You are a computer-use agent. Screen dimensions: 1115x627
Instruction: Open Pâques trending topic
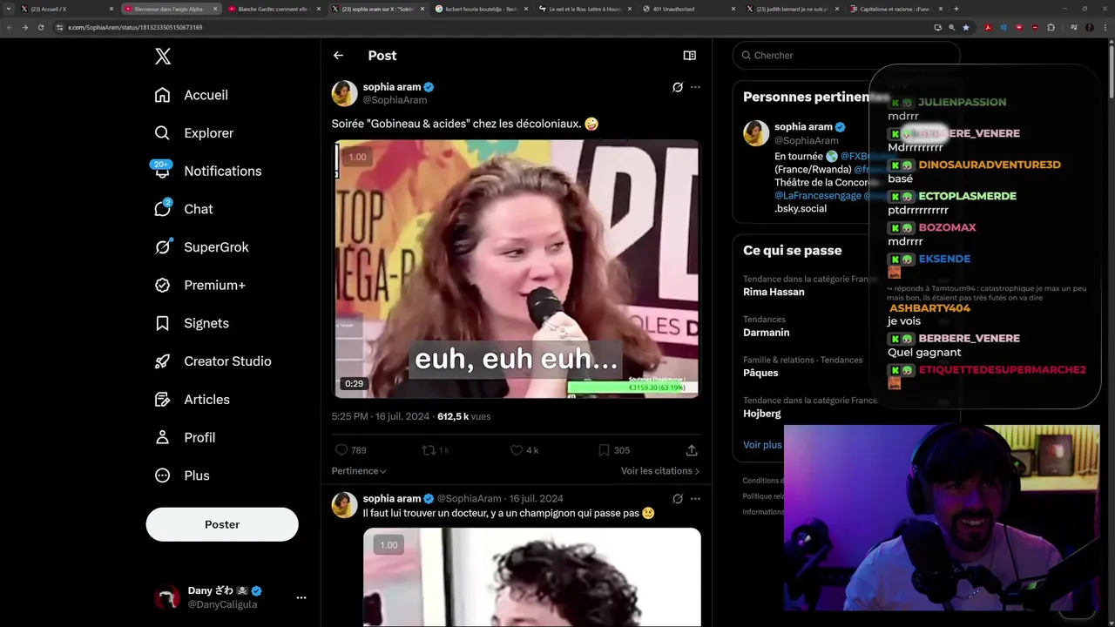click(x=760, y=373)
